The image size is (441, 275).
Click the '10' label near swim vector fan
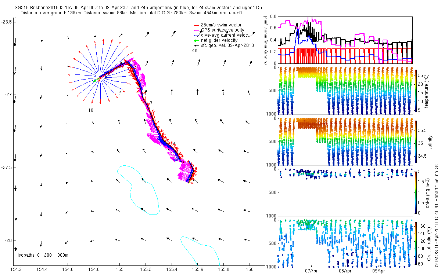pyautogui.click(x=91, y=110)
